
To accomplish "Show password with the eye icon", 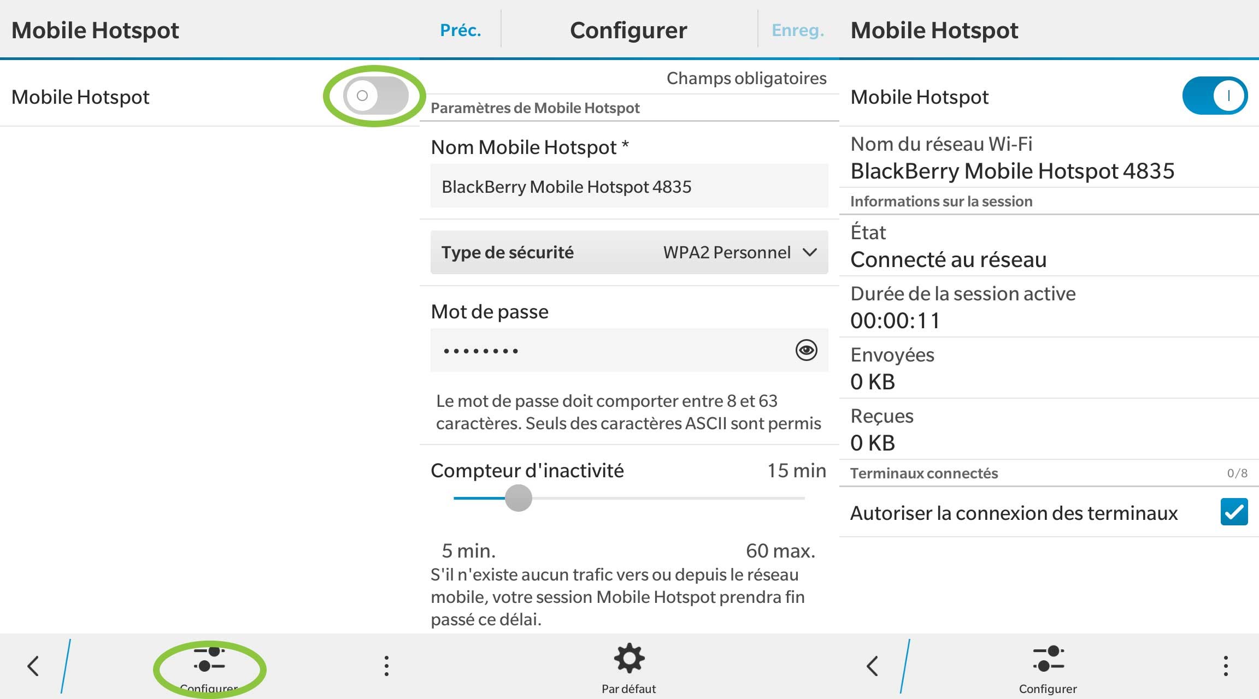I will (806, 350).
